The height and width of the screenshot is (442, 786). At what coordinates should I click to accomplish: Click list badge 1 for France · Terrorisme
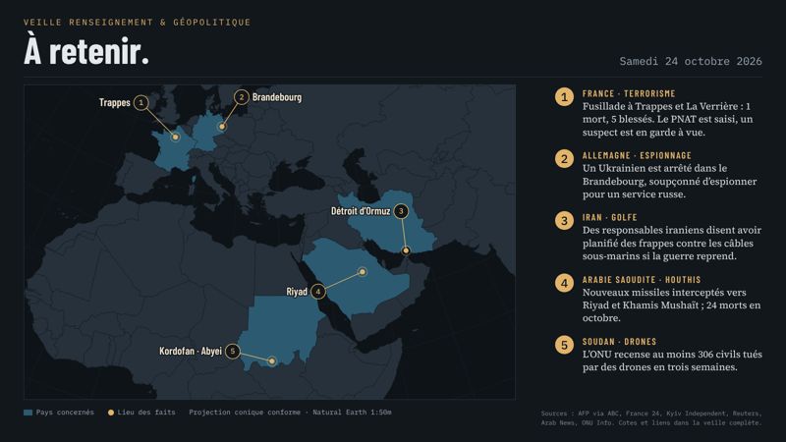point(564,96)
